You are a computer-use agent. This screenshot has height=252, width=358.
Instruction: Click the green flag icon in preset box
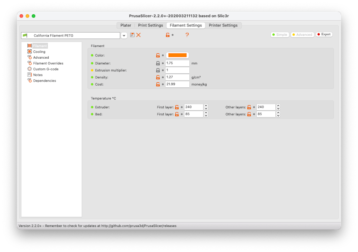click(25, 35)
